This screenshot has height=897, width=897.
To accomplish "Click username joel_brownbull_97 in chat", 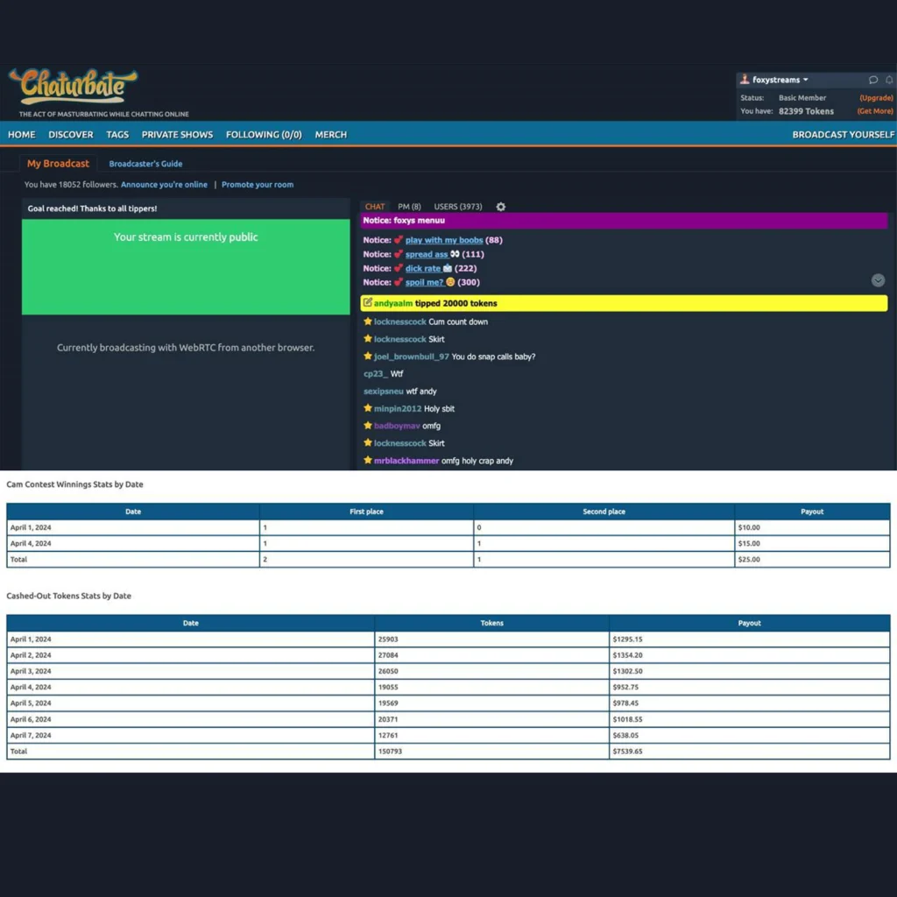I will (x=412, y=357).
